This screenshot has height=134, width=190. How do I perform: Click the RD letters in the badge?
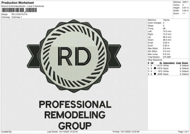pyautogui.click(x=74, y=56)
